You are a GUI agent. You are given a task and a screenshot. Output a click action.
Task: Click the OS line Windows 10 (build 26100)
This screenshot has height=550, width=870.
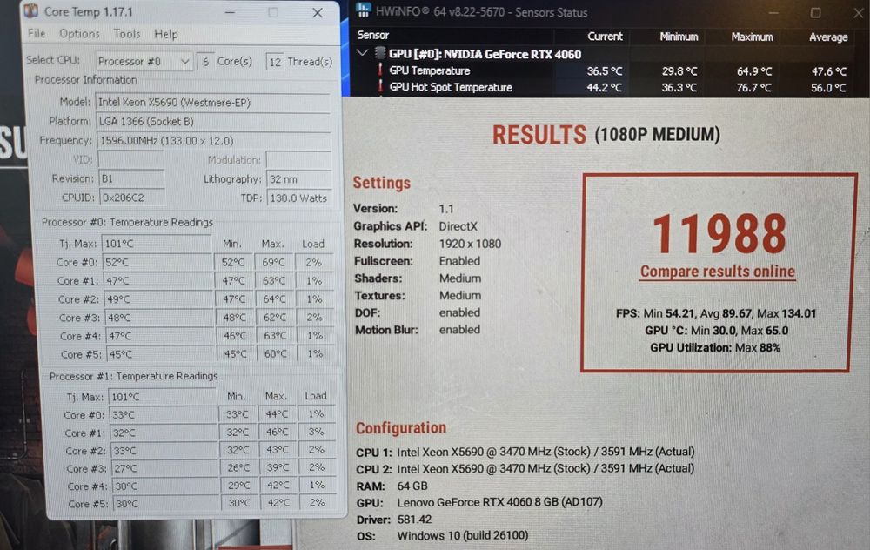click(x=462, y=536)
